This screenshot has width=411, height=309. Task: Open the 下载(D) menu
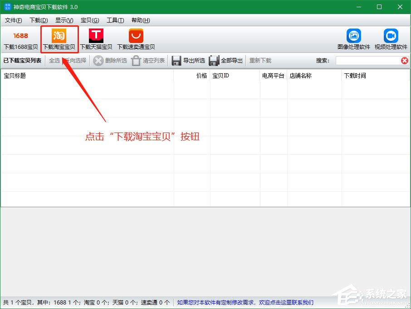pyautogui.click(x=39, y=20)
